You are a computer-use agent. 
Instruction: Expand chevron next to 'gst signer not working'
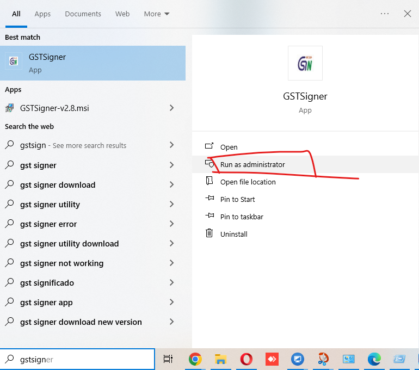pyautogui.click(x=171, y=263)
